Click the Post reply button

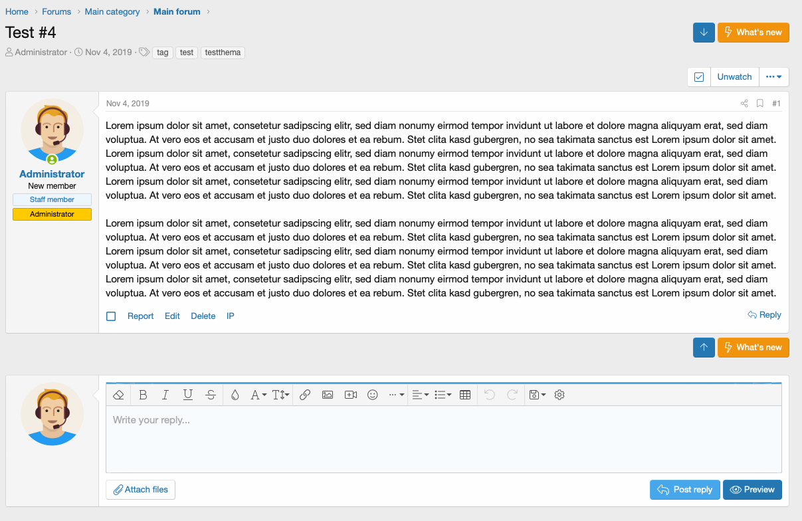[x=684, y=490]
